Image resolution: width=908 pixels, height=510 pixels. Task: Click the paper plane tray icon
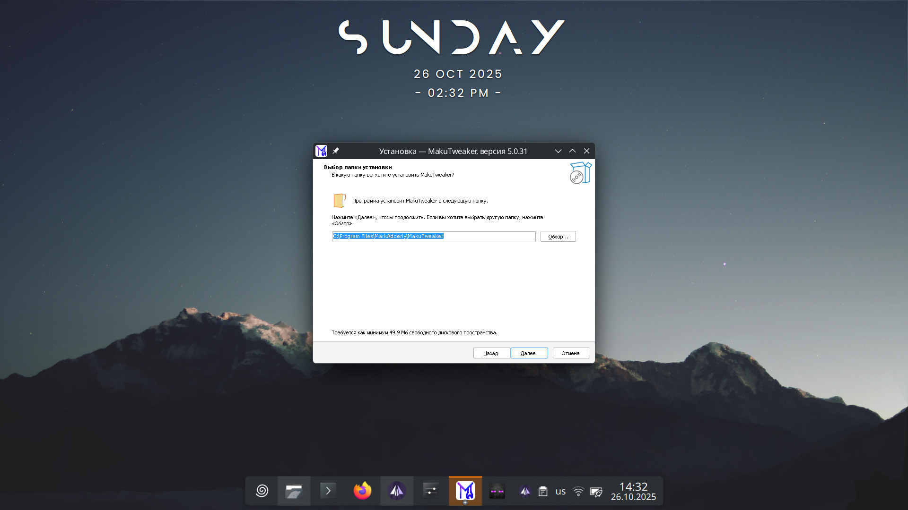click(525, 492)
